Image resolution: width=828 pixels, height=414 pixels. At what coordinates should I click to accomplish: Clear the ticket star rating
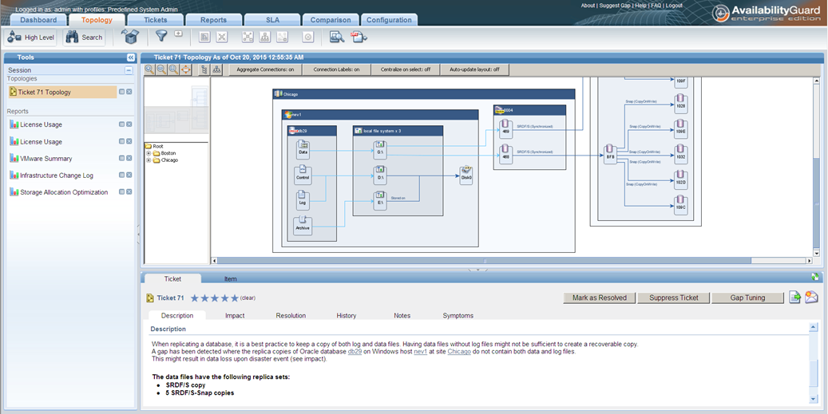[x=248, y=298]
